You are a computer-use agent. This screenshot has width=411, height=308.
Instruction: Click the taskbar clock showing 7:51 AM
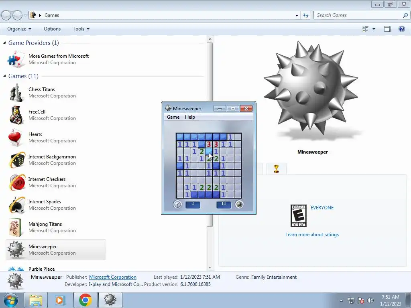click(x=391, y=300)
